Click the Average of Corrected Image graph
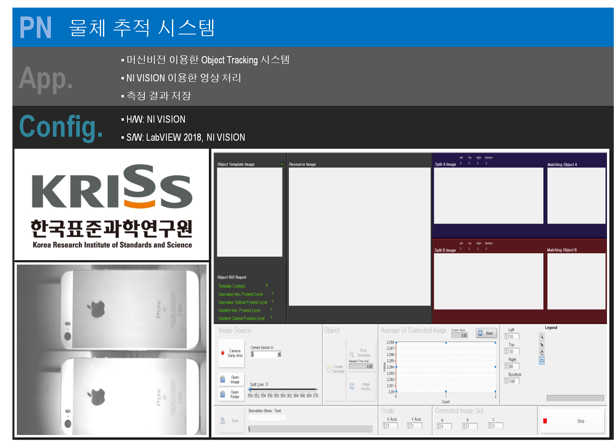 point(446,367)
